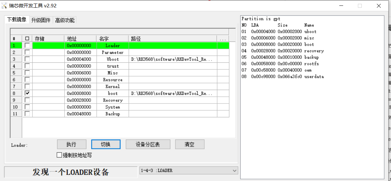Check the Uboot row checkbox
This screenshot has width=391, height=181.
tap(27, 59)
